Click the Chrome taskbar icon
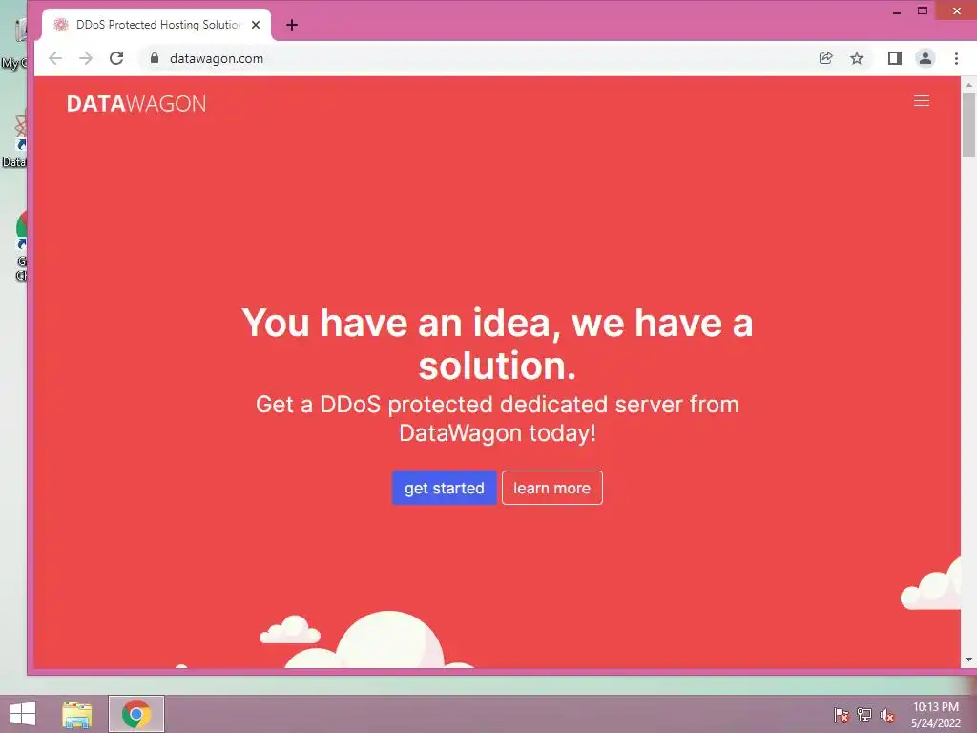This screenshot has height=733, width=977. [x=136, y=714]
